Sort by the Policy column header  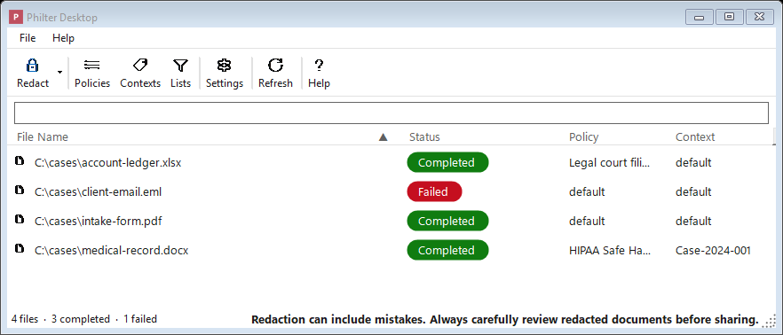pyautogui.click(x=583, y=136)
